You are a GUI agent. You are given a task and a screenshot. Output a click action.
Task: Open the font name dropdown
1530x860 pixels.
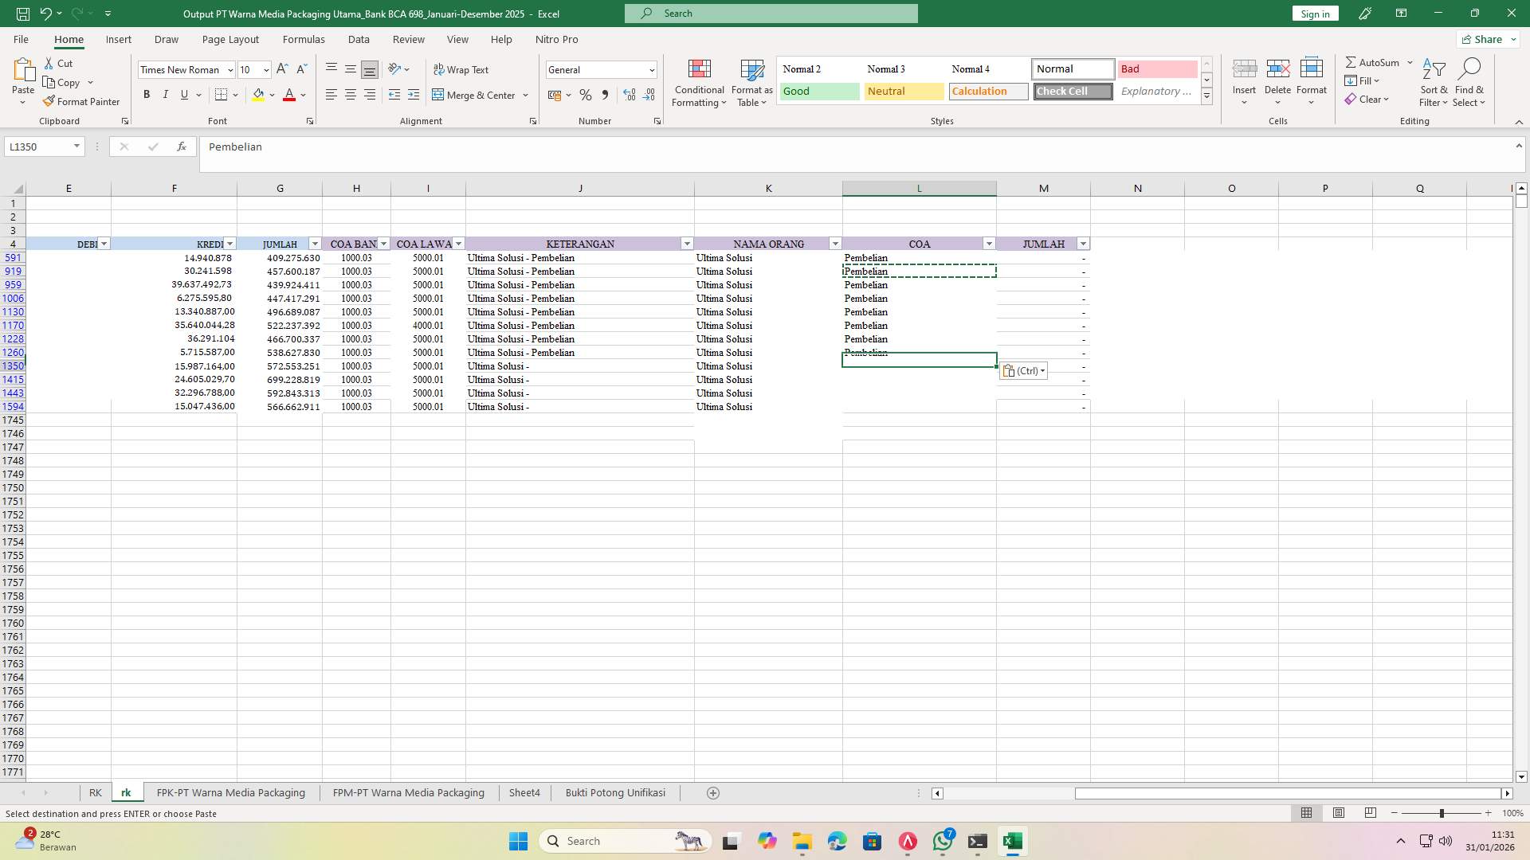(229, 69)
